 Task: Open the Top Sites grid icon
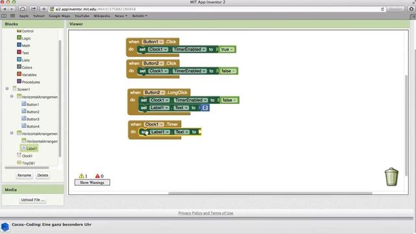[x=12, y=16]
